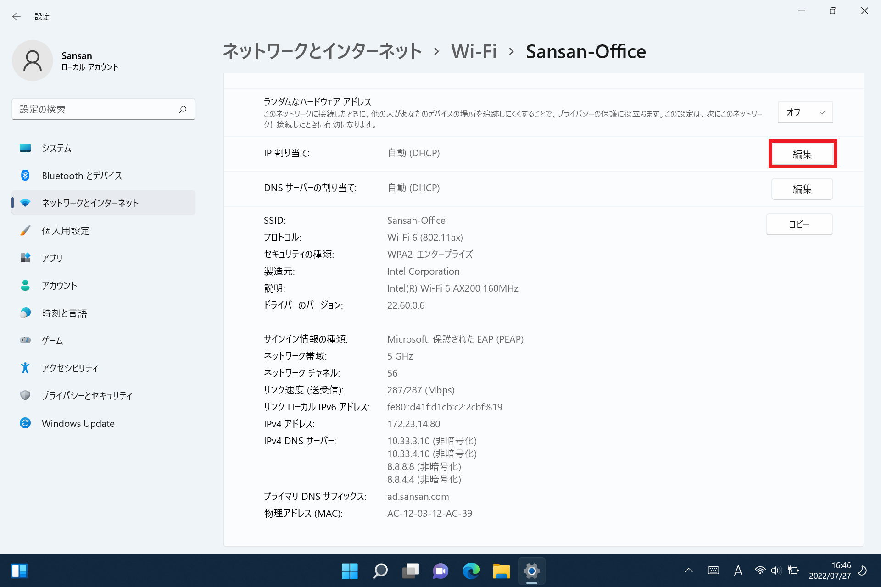Screen dimensions: 881x587
Task: Click driver version 22.60.0.6
Action: pyautogui.click(x=406, y=305)
